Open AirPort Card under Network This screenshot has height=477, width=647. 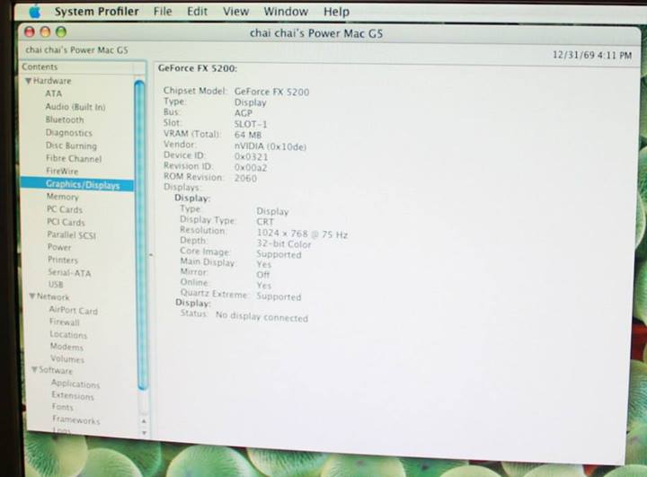74,310
